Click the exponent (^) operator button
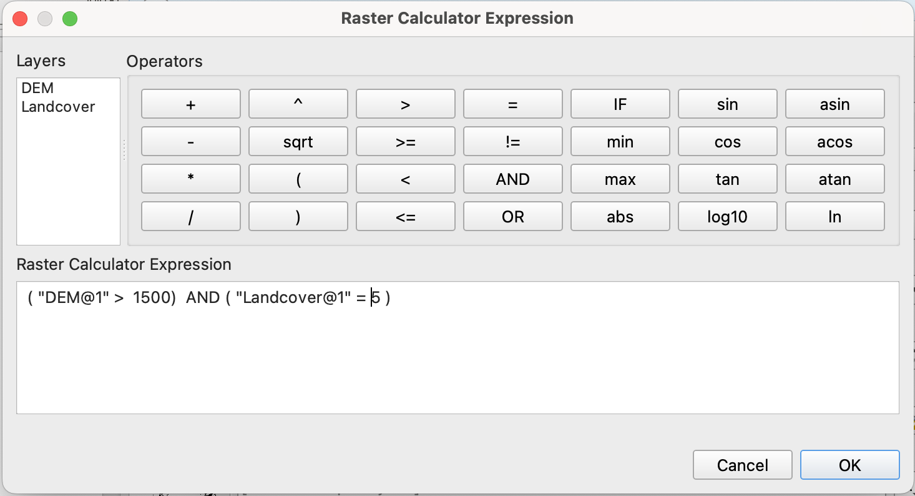The image size is (915, 496). [x=298, y=104]
